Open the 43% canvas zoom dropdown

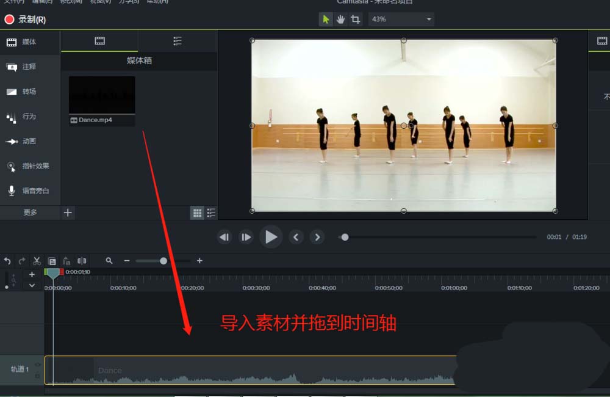tap(401, 19)
